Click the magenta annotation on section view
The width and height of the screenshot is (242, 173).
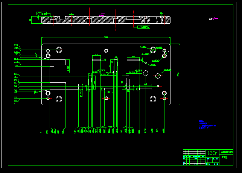pos(102,15)
